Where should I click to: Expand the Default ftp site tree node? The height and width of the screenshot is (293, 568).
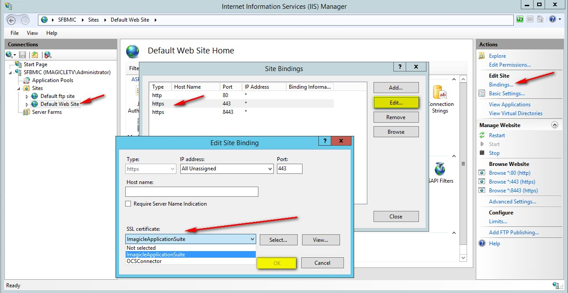27,96
